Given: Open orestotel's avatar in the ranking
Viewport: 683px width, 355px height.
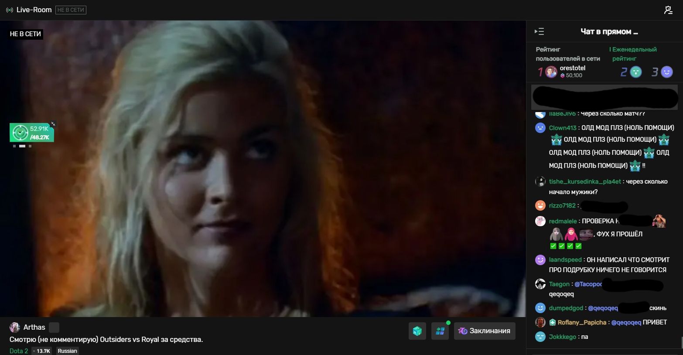Looking at the screenshot, I should tap(551, 72).
